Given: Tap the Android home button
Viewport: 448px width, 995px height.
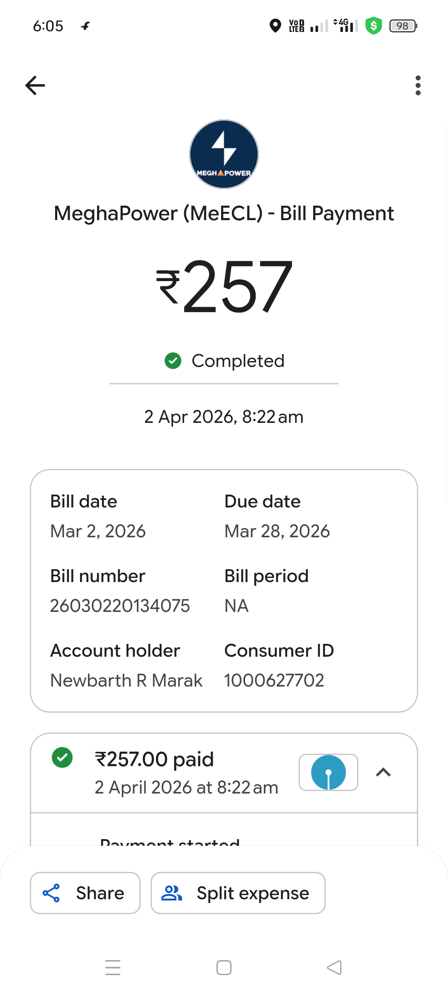Looking at the screenshot, I should tap(224, 968).
